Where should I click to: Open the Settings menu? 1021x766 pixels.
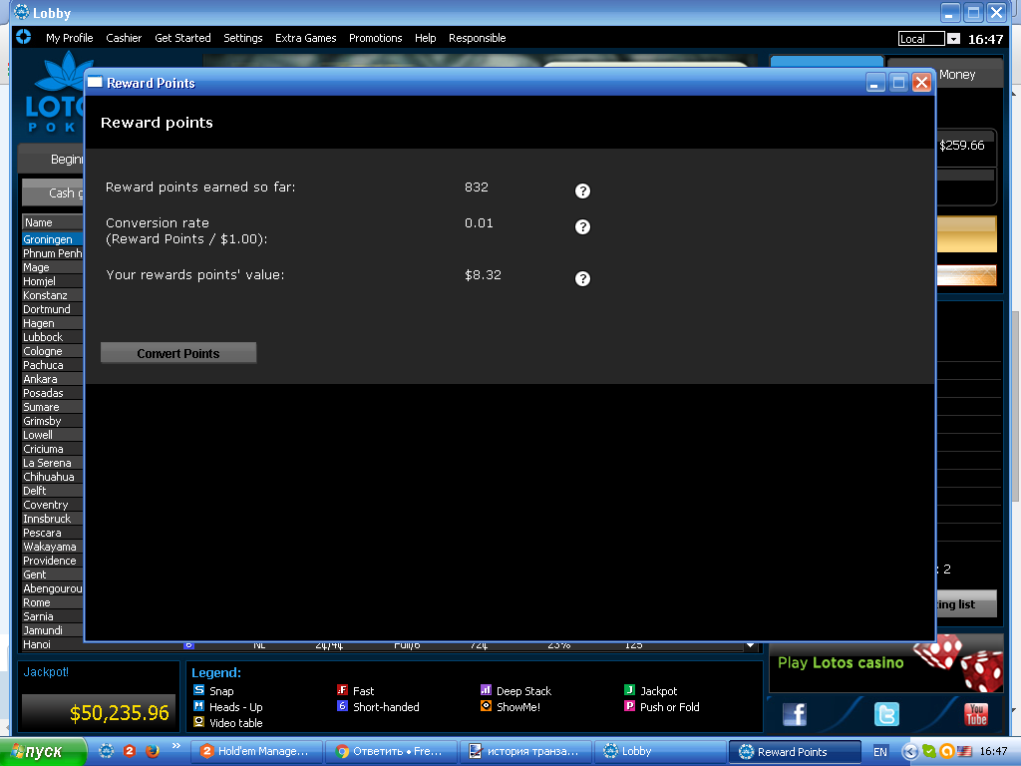(x=243, y=38)
